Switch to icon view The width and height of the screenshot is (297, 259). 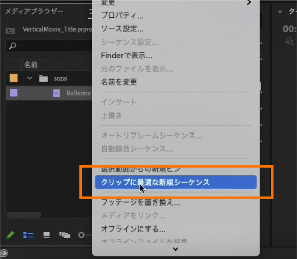(46, 235)
